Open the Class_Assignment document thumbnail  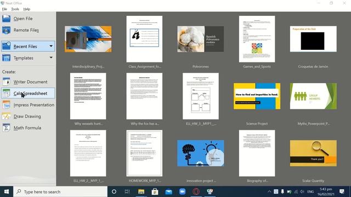144,39
